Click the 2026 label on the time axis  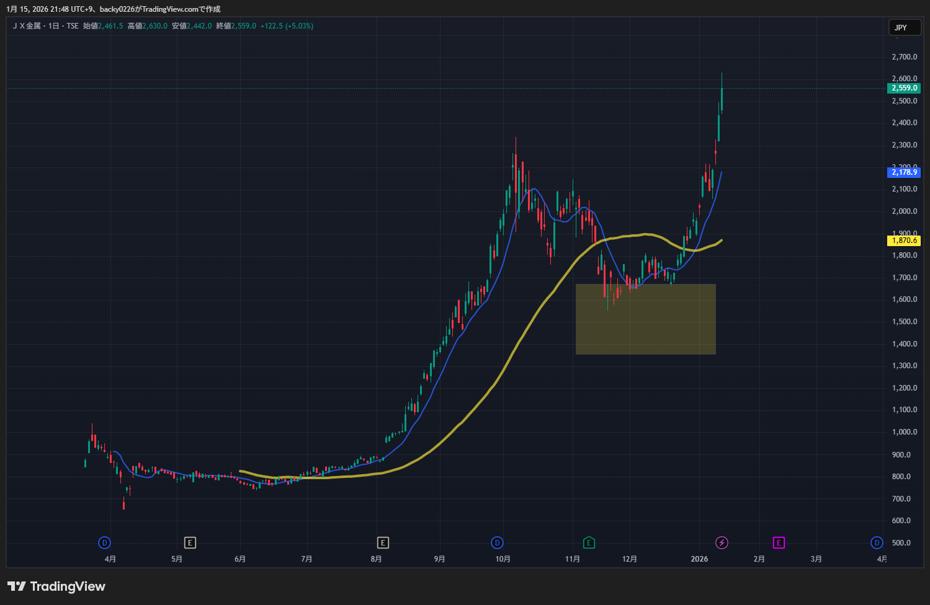[699, 559]
